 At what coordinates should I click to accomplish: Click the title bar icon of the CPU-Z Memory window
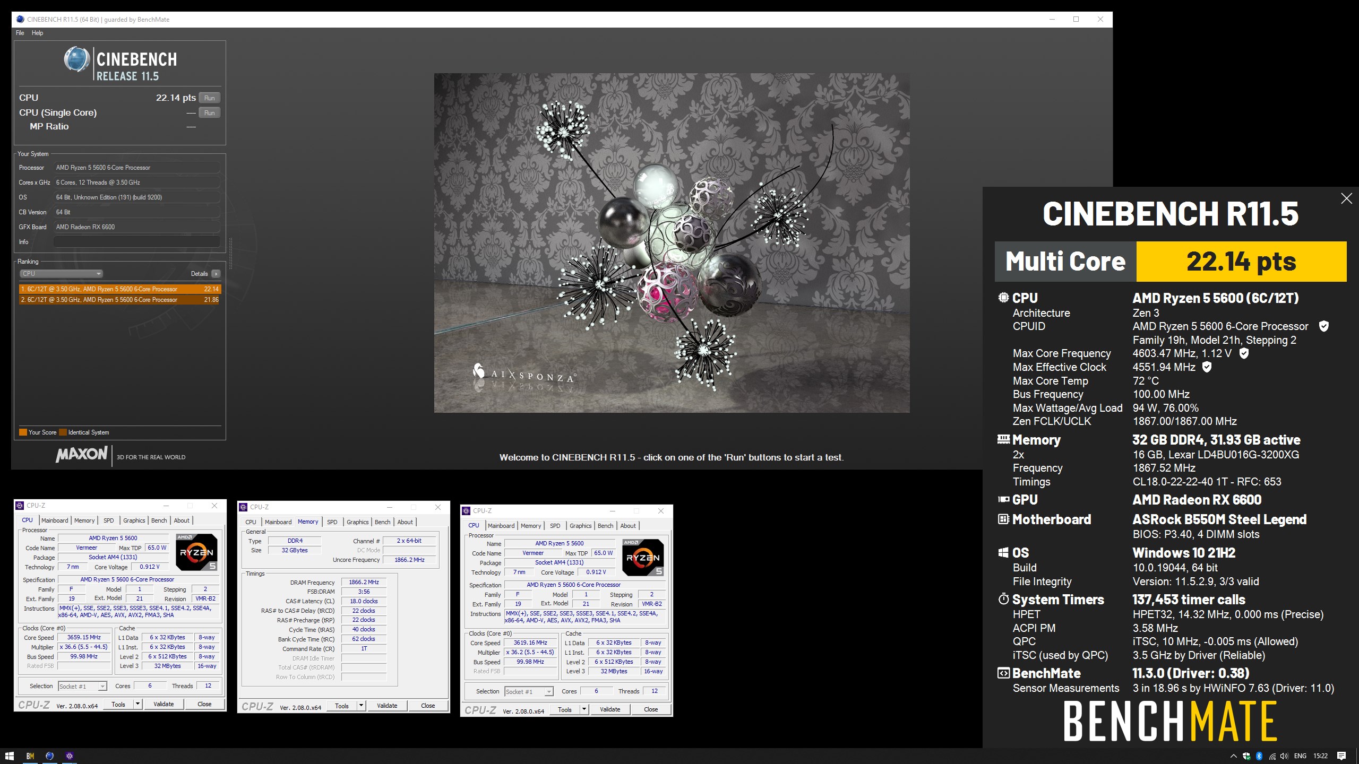click(x=243, y=507)
